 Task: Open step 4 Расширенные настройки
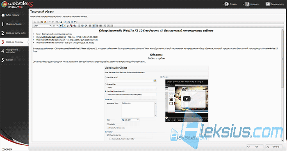14,51
